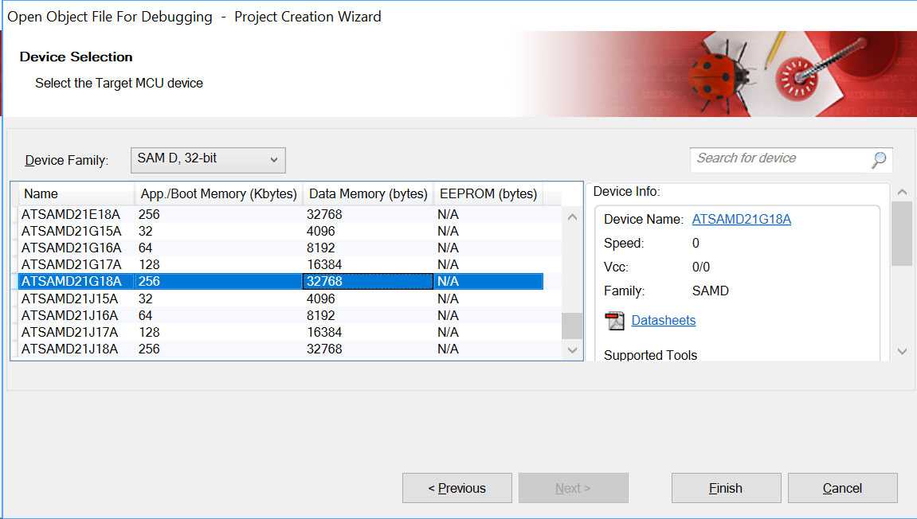Select the ATSAMD21J18A device row
The width and height of the screenshot is (917, 519).
click(x=72, y=349)
